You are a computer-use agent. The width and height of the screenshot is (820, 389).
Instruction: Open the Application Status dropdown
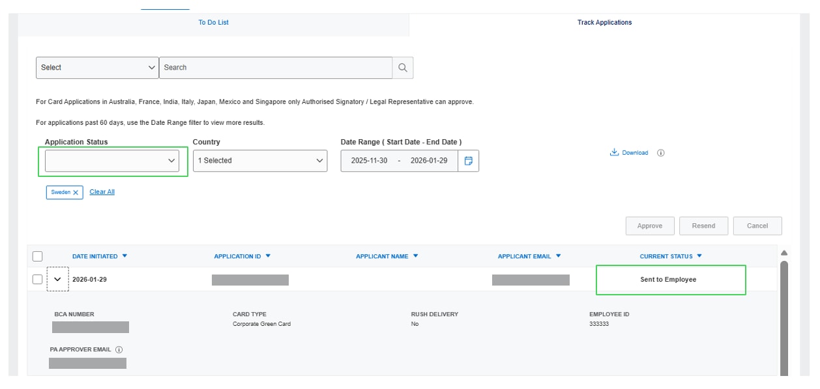[112, 160]
